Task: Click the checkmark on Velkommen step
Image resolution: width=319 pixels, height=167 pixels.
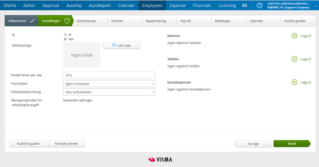Action: coord(32,21)
